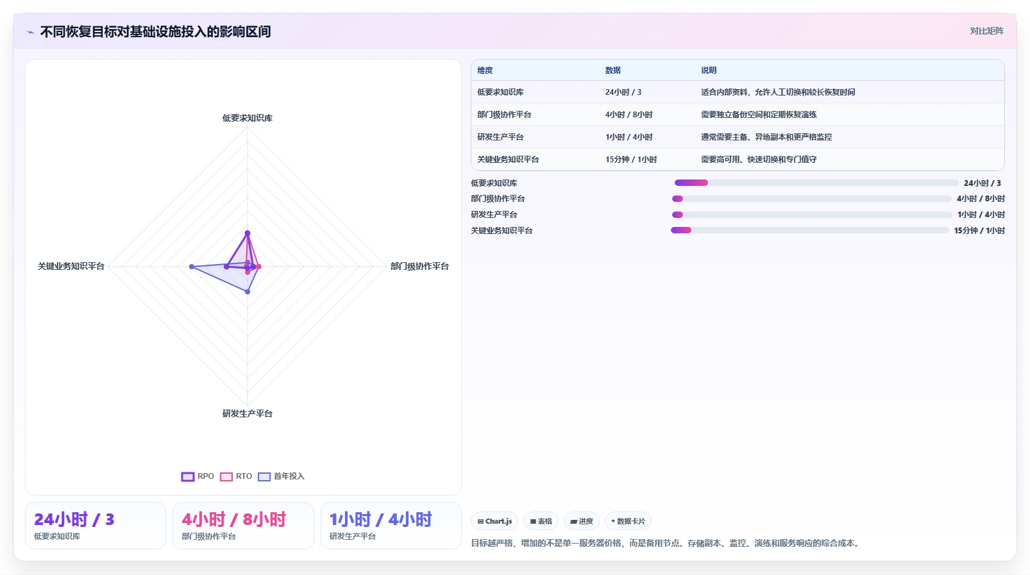Open the 1小时 / 4小时 stat card
Viewport: 1030px width, 575px height.
[x=391, y=526]
